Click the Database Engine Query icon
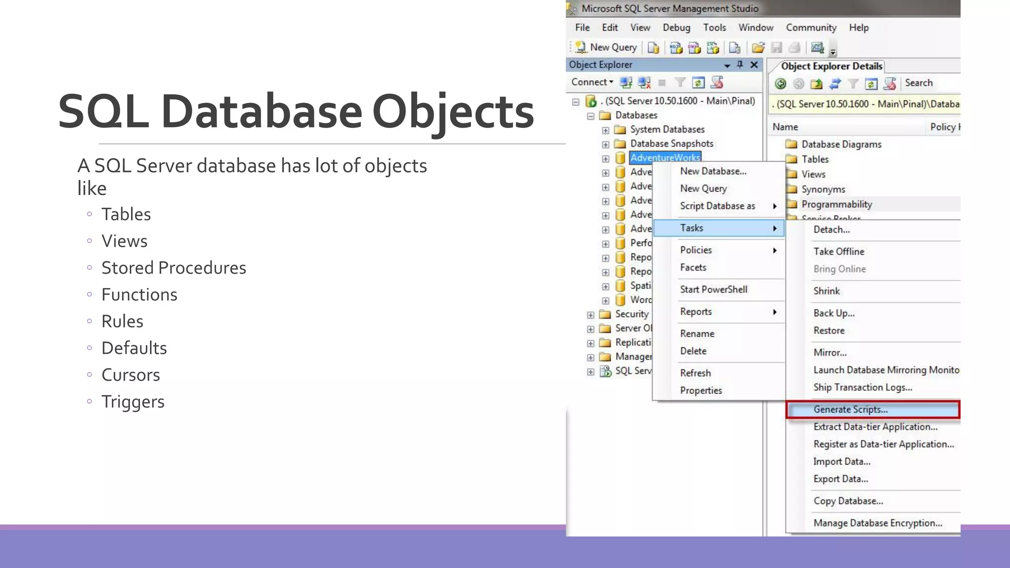The height and width of the screenshot is (568, 1010). click(x=653, y=48)
